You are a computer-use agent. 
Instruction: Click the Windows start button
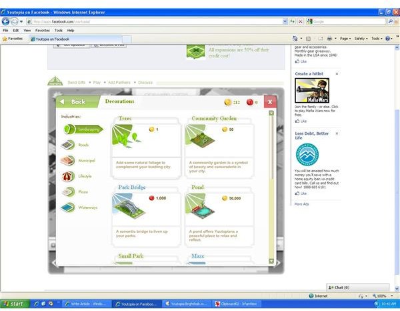14,304
